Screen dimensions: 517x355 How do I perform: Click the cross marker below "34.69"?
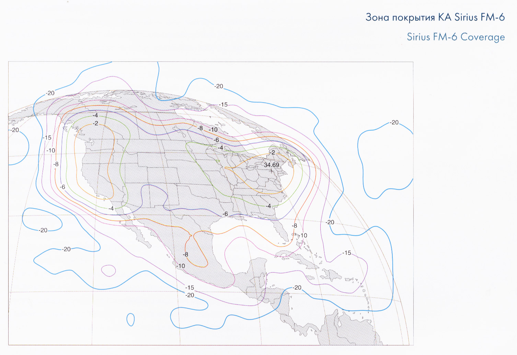272,171
